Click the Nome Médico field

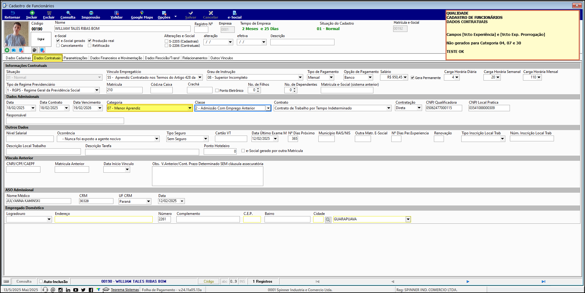(39, 201)
